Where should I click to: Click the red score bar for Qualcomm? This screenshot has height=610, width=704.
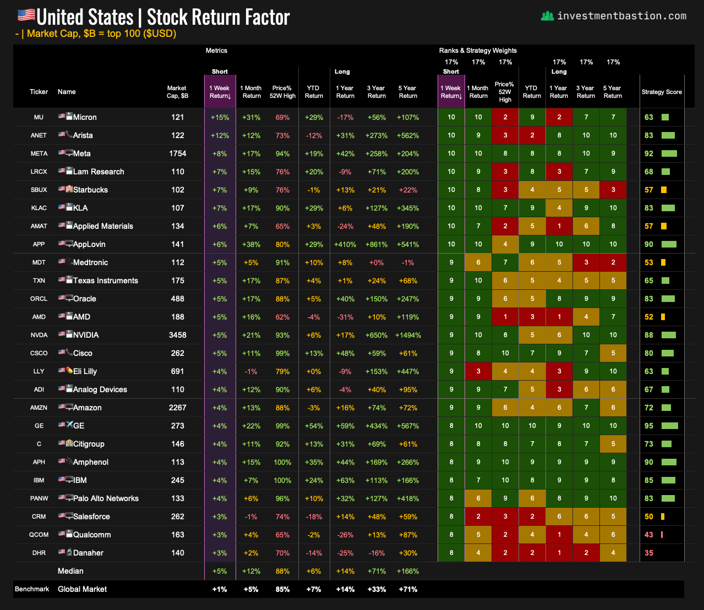[662, 535]
